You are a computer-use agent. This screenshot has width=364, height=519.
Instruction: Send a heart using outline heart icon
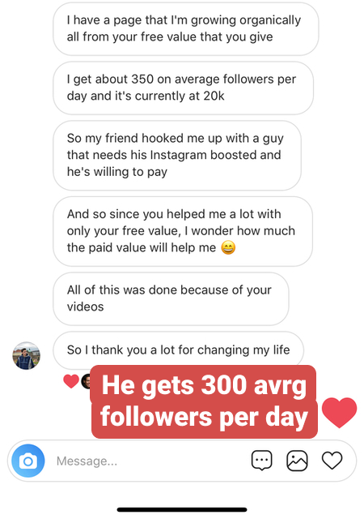(332, 461)
